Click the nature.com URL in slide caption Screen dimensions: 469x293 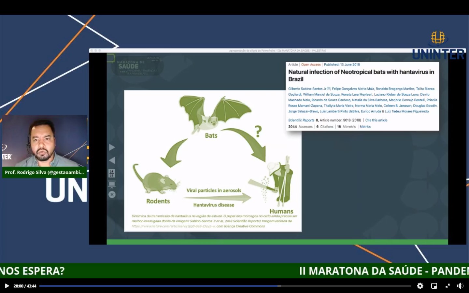(173, 226)
